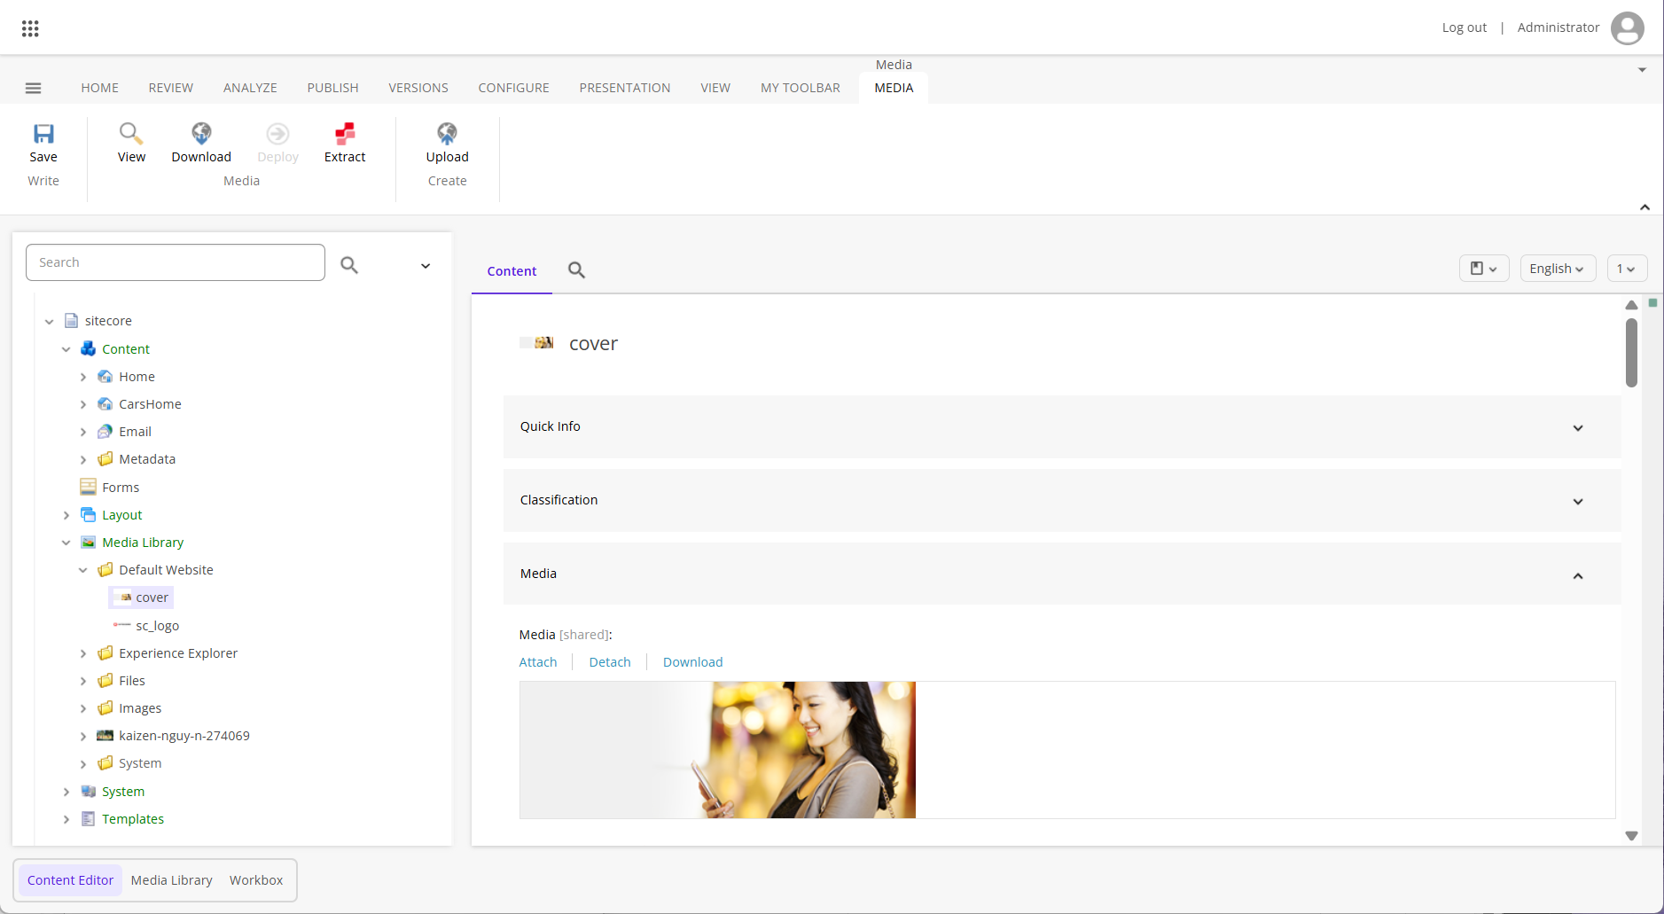Screen dimensions: 1664x914
Task: Open the search tab icon next to Content
Action: 576,270
